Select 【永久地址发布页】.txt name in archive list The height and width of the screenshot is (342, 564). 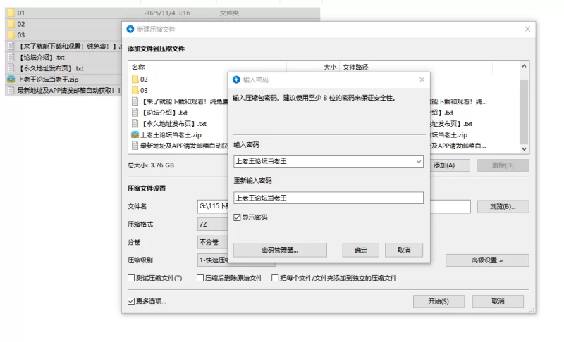(173, 123)
